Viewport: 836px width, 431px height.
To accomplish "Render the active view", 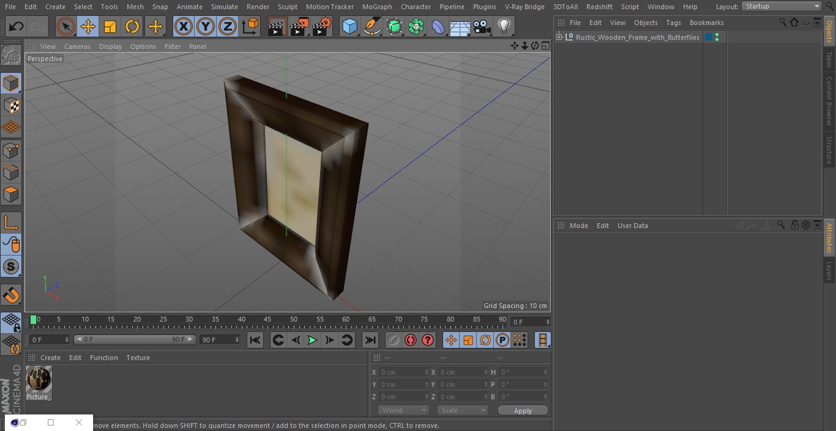I will (277, 26).
